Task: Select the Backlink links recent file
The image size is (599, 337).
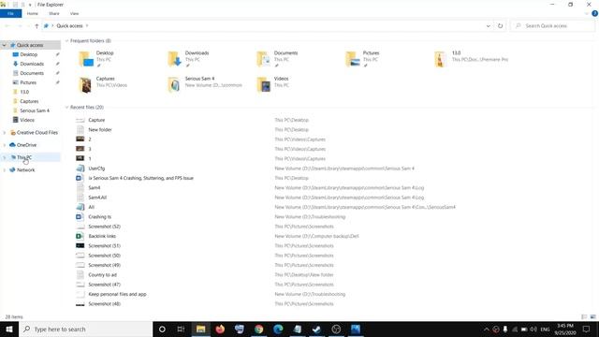Action: [x=102, y=236]
